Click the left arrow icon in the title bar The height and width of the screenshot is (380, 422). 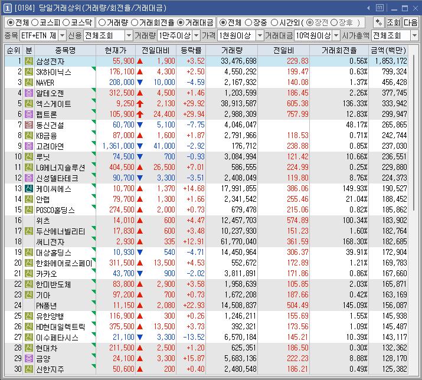(x=368, y=8)
